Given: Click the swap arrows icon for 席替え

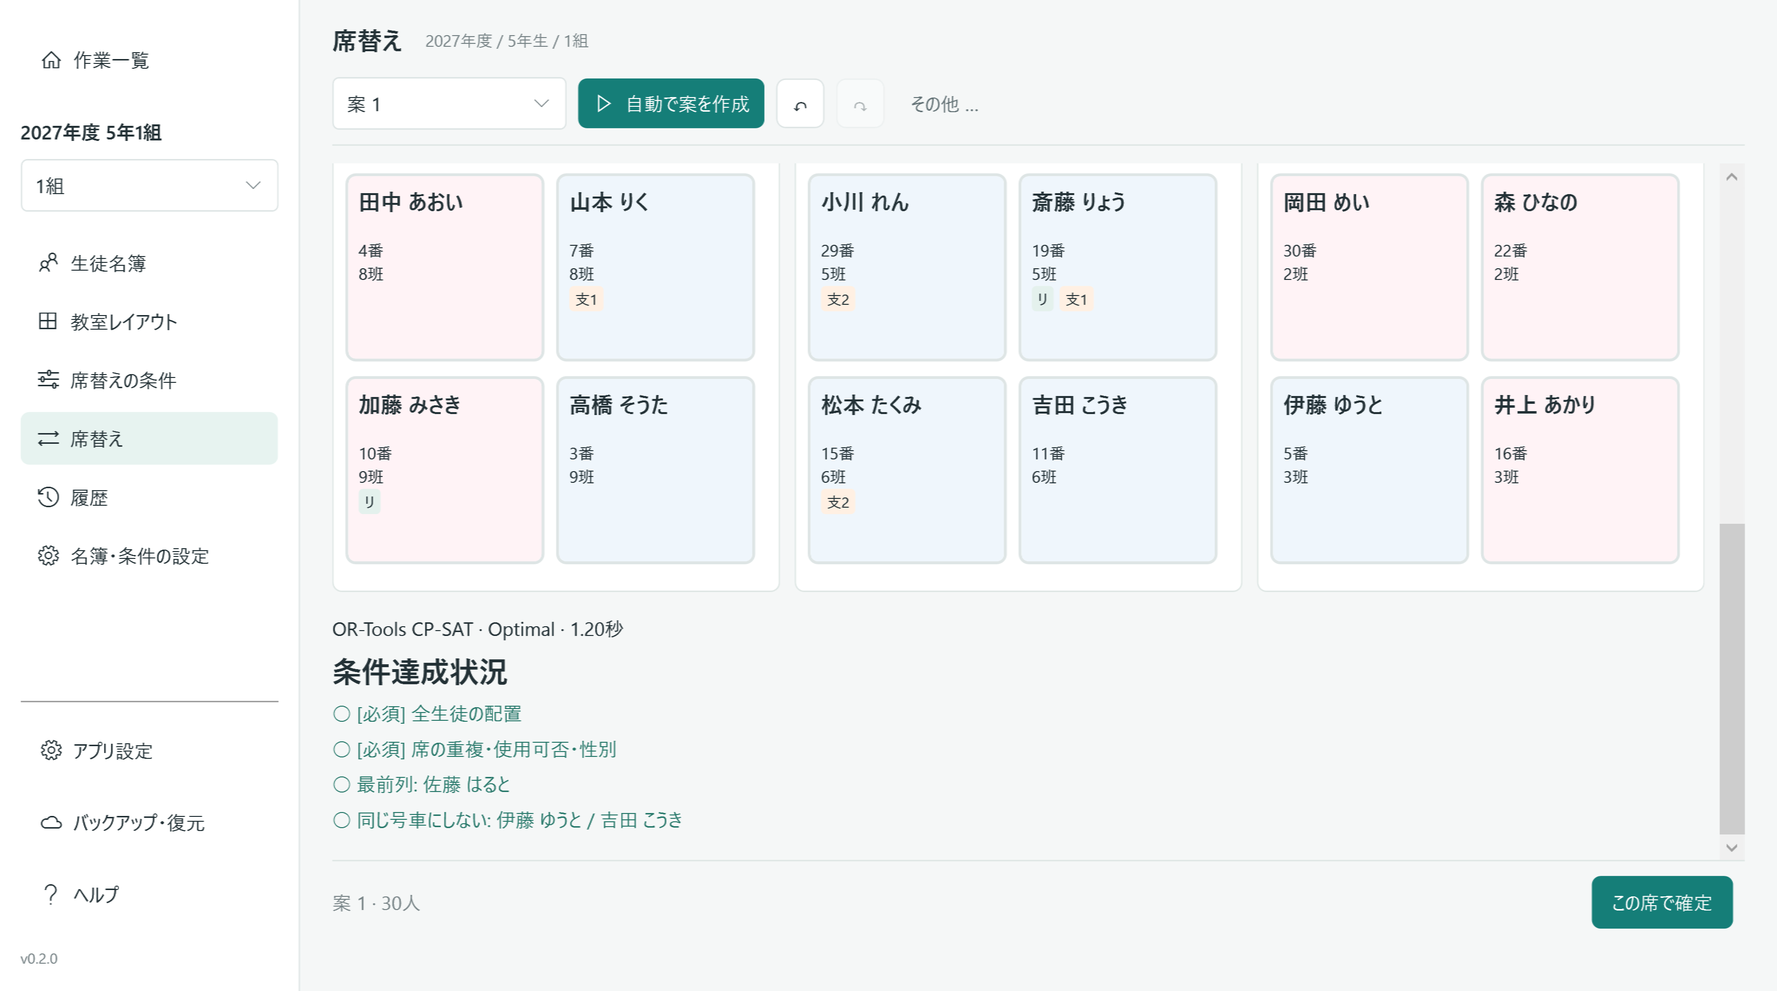Looking at the screenshot, I should coord(48,438).
